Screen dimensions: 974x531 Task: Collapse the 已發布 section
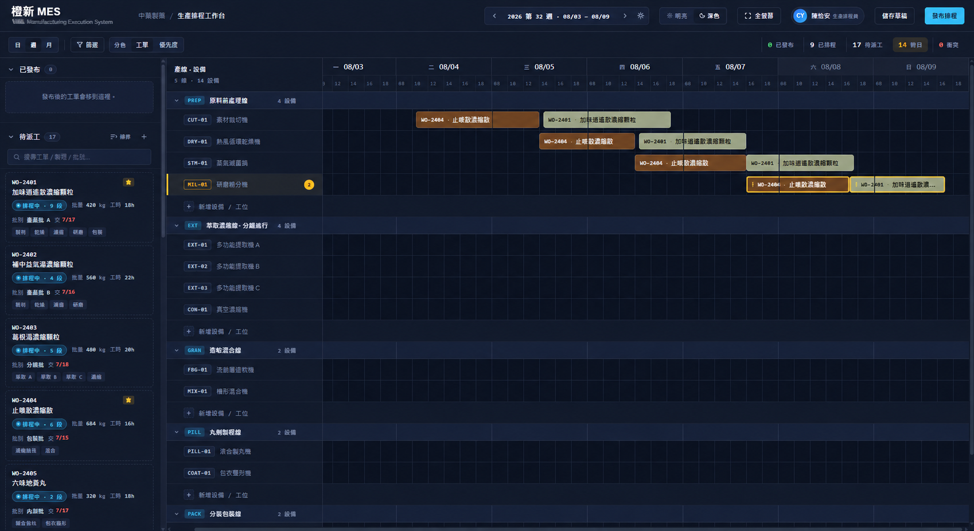(11, 70)
